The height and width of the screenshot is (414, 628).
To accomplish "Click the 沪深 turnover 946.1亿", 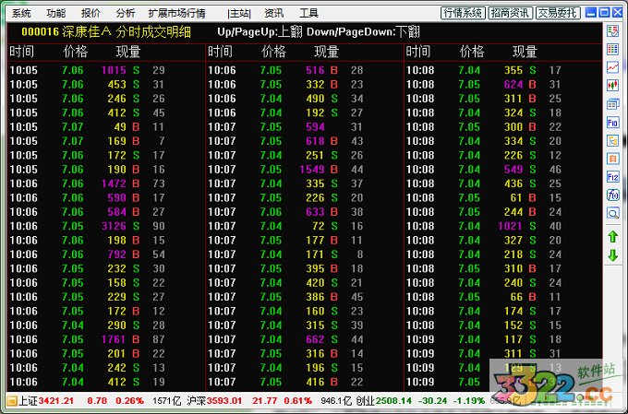I will click(336, 400).
